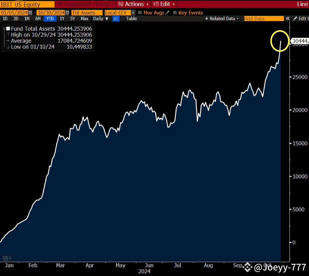Click the Key Events label
Viewport: 309px width, 276px height.
tap(190, 13)
